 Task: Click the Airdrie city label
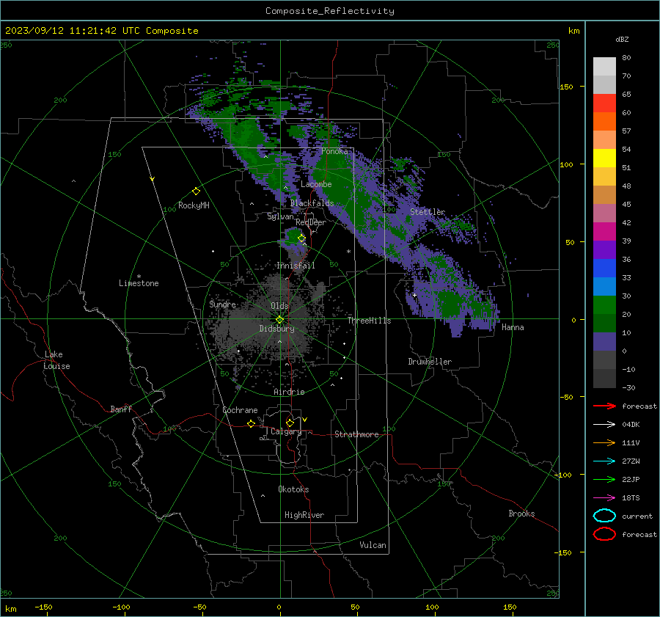(289, 392)
